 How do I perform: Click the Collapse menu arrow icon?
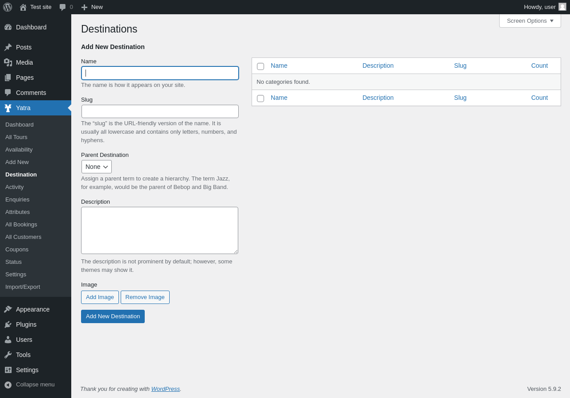[8, 385]
